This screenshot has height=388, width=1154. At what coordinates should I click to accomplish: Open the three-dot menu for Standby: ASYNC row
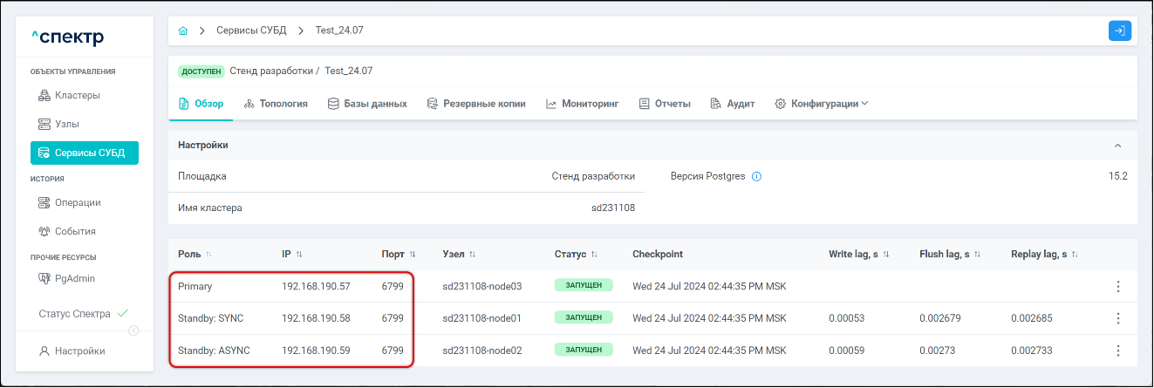coord(1117,351)
